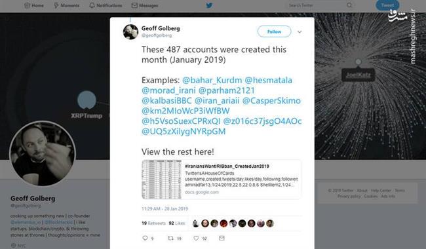View the 19 Retweets list
Screen dimensions: 426x249
pyautogui.click(x=153, y=223)
